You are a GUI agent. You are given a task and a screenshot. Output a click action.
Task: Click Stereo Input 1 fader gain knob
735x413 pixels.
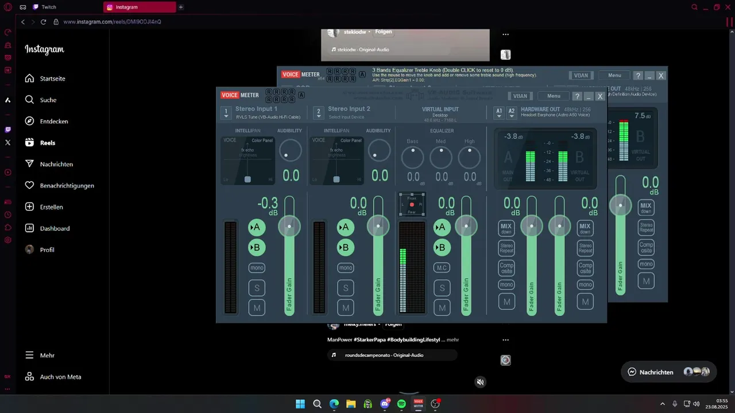tap(289, 227)
